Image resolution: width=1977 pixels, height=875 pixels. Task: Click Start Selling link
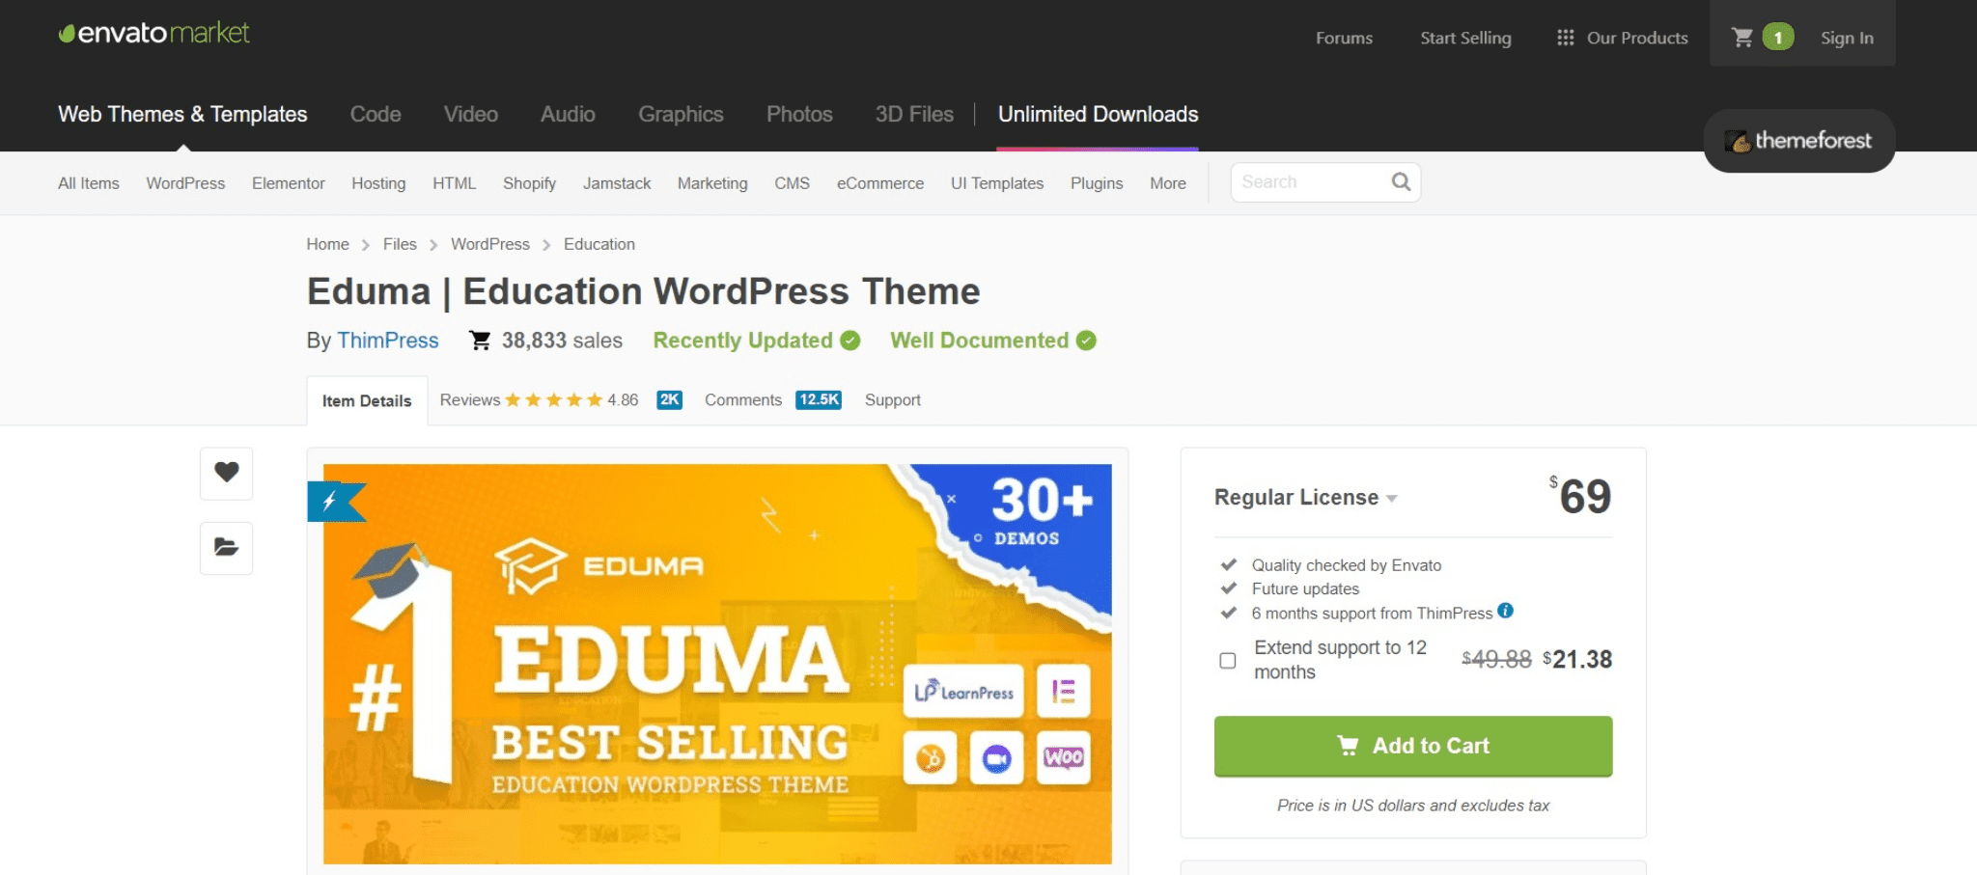pyautogui.click(x=1465, y=38)
